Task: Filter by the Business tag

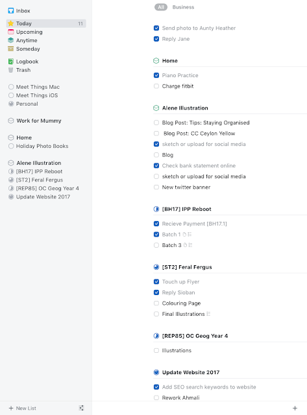Action: click(183, 7)
